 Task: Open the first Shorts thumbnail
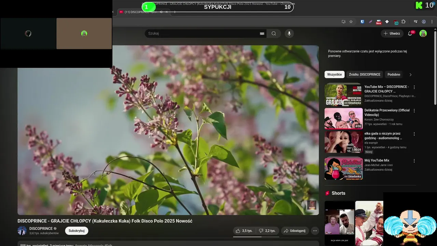[x=339, y=223]
